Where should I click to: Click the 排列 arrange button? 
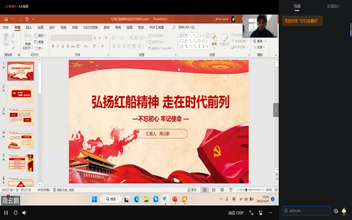214,40
